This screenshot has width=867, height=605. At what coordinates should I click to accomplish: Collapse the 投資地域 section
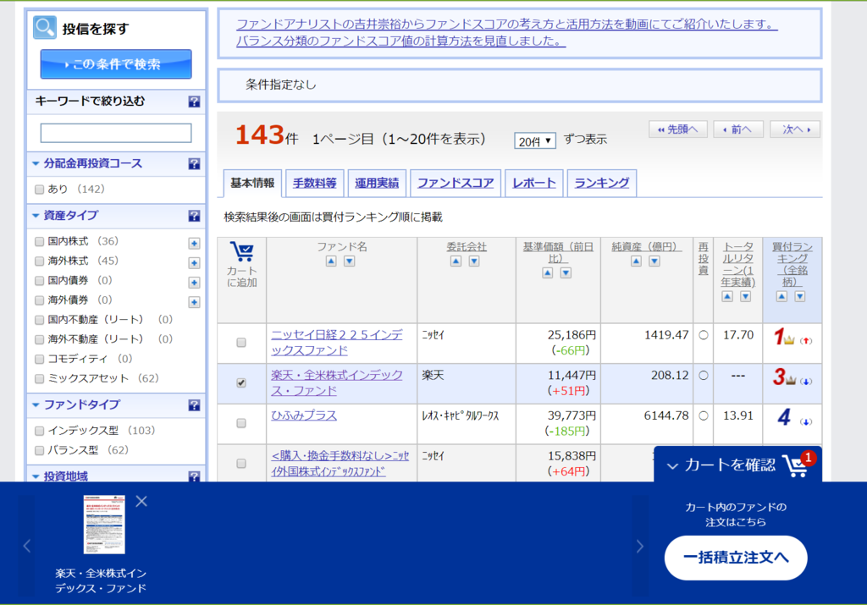click(36, 476)
